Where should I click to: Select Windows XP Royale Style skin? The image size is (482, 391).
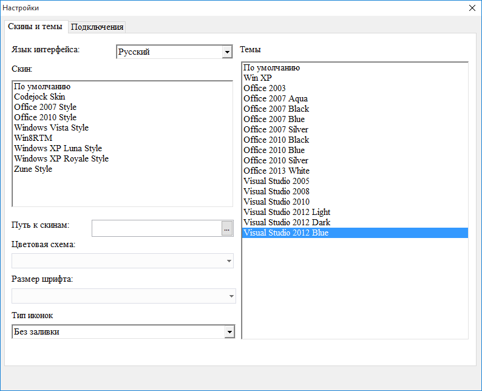pyautogui.click(x=61, y=158)
